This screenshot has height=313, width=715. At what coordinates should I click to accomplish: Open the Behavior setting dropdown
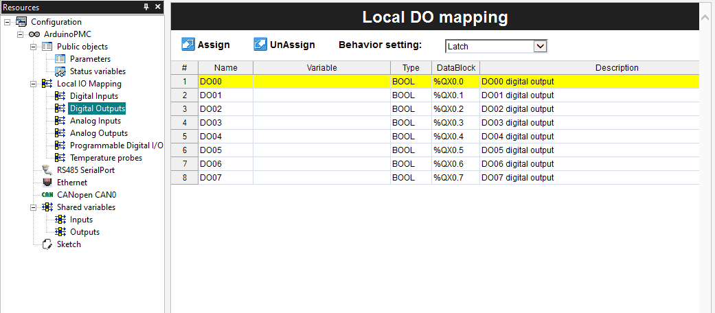[x=540, y=46]
